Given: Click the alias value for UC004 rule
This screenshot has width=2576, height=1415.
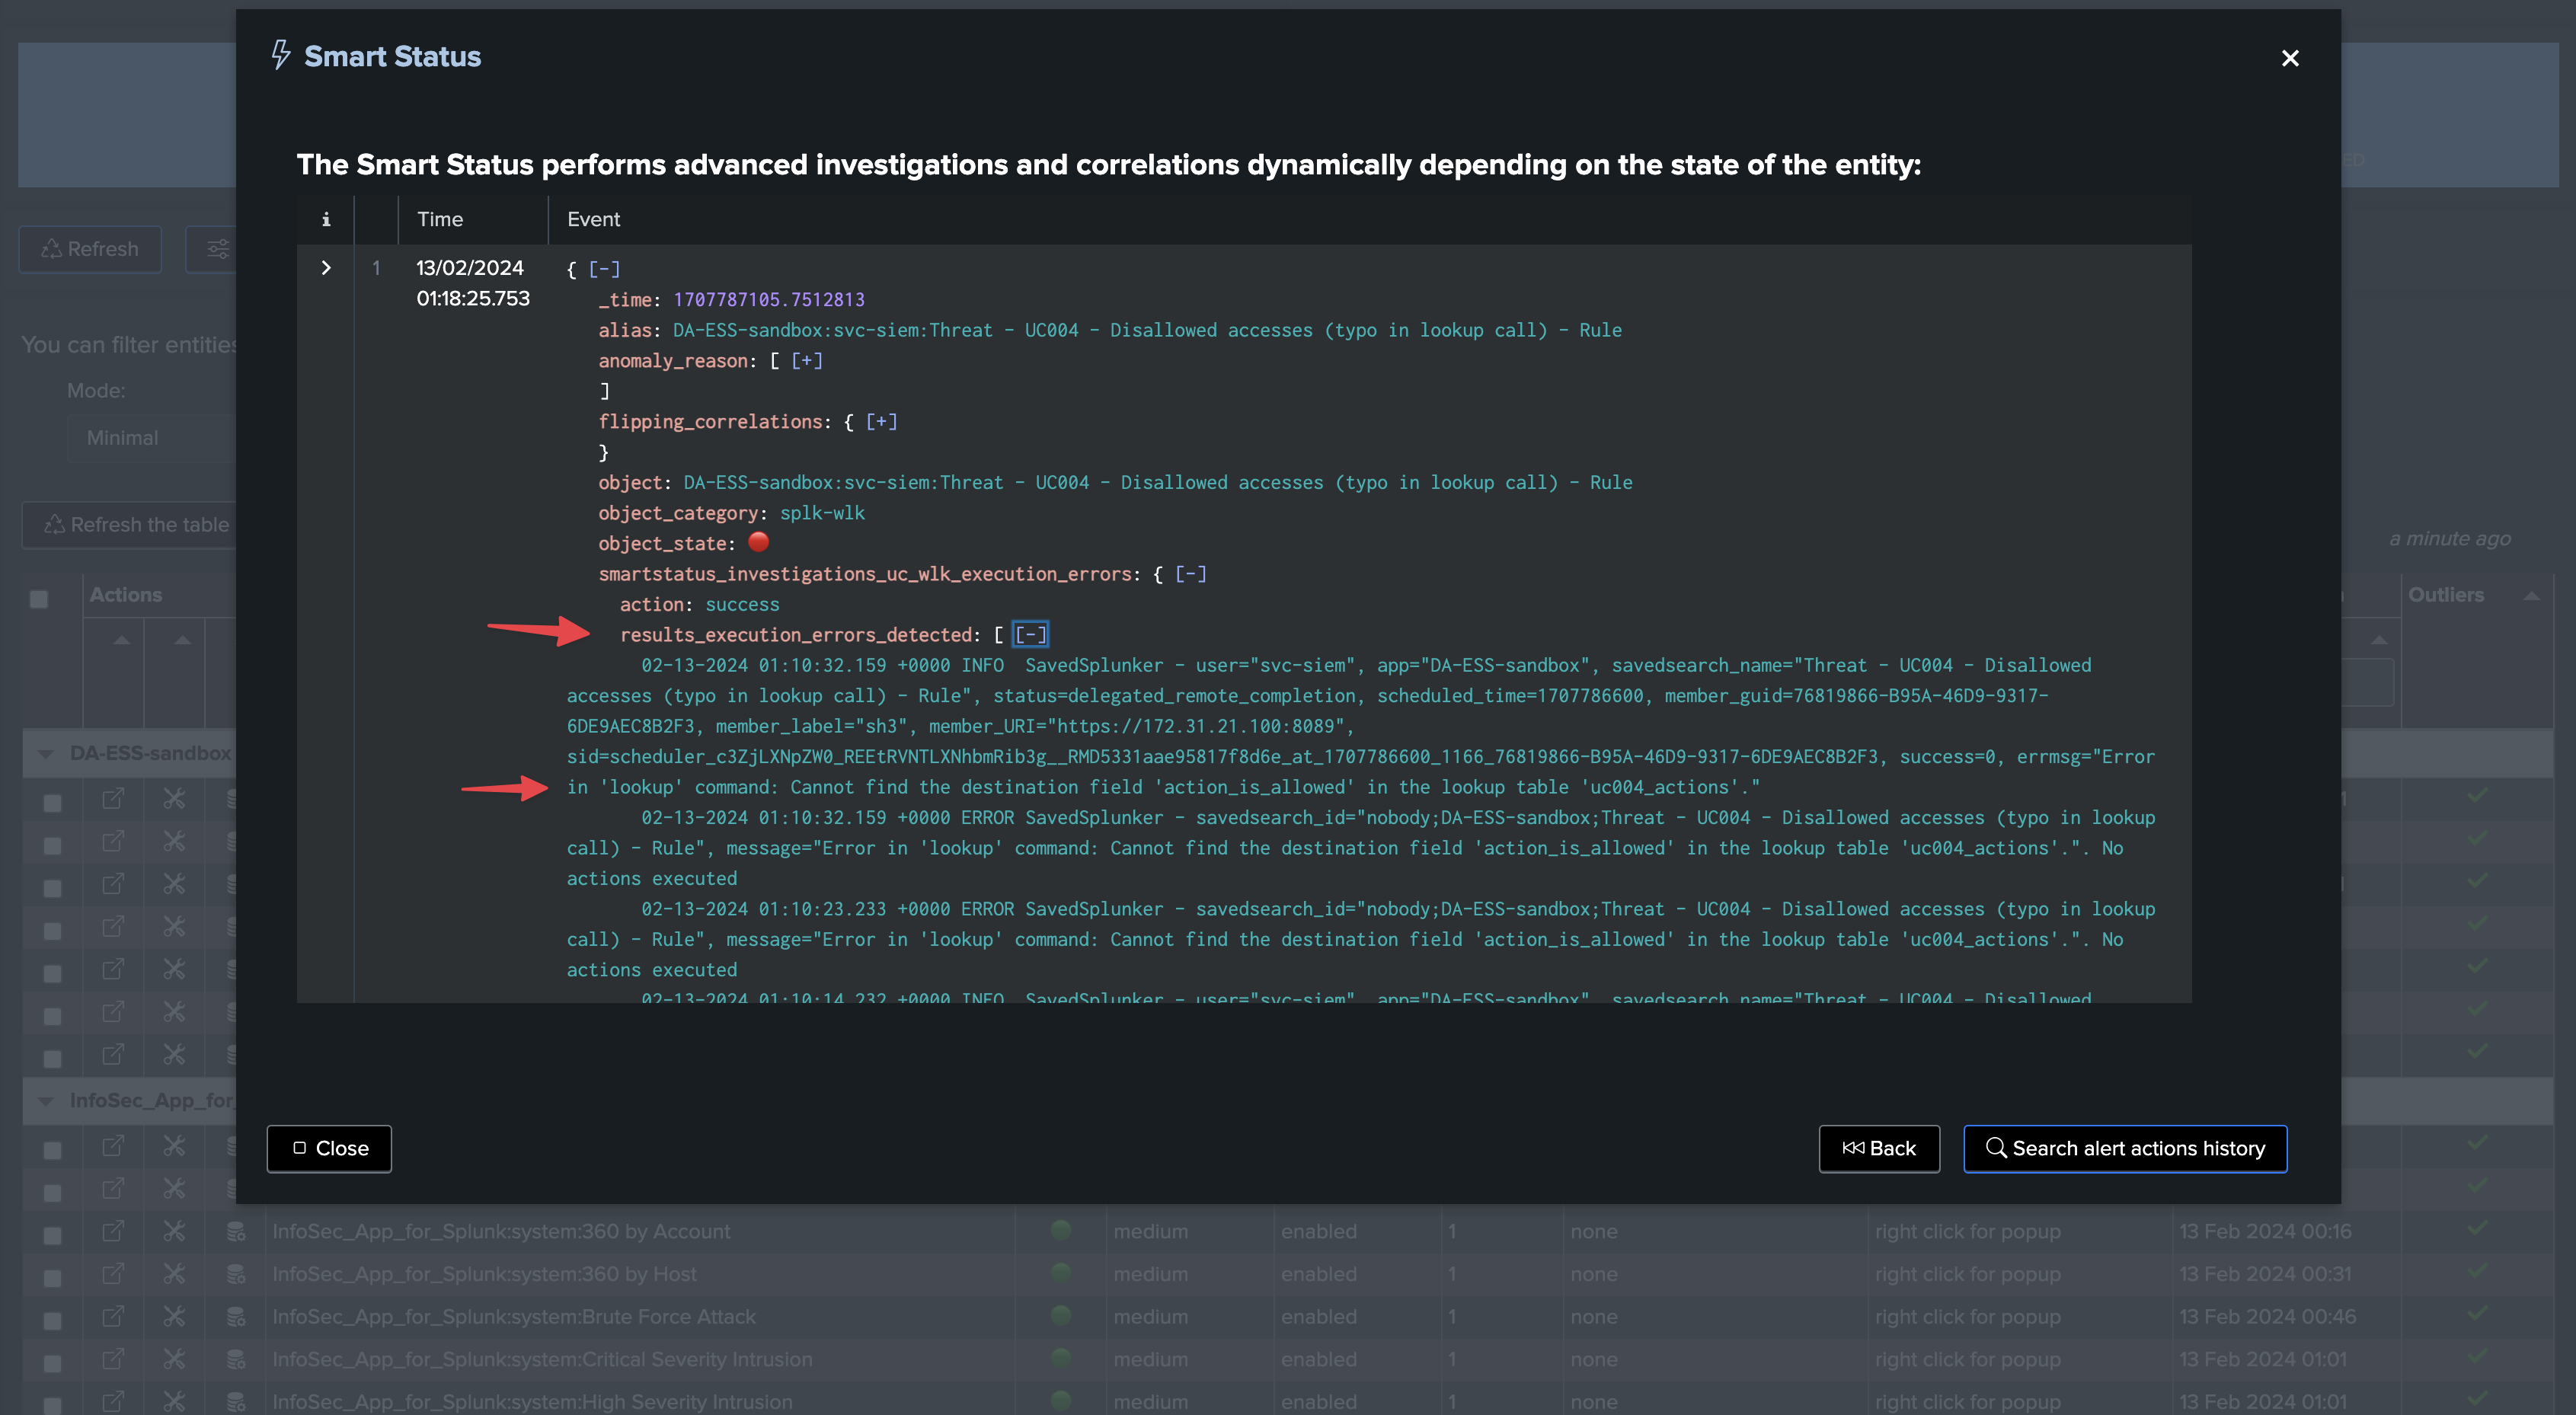Looking at the screenshot, I should point(1147,330).
